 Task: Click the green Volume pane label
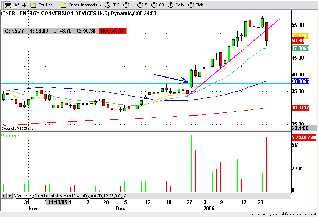click(x=10, y=136)
